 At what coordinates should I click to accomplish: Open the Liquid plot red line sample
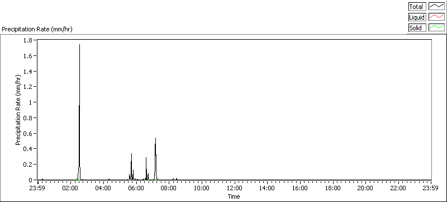tap(436, 17)
